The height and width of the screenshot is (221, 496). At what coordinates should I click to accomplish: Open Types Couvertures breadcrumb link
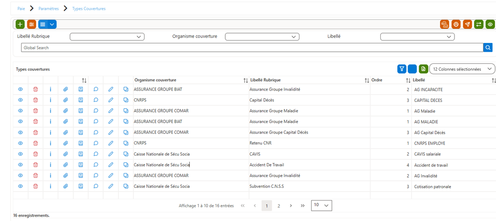89,8
